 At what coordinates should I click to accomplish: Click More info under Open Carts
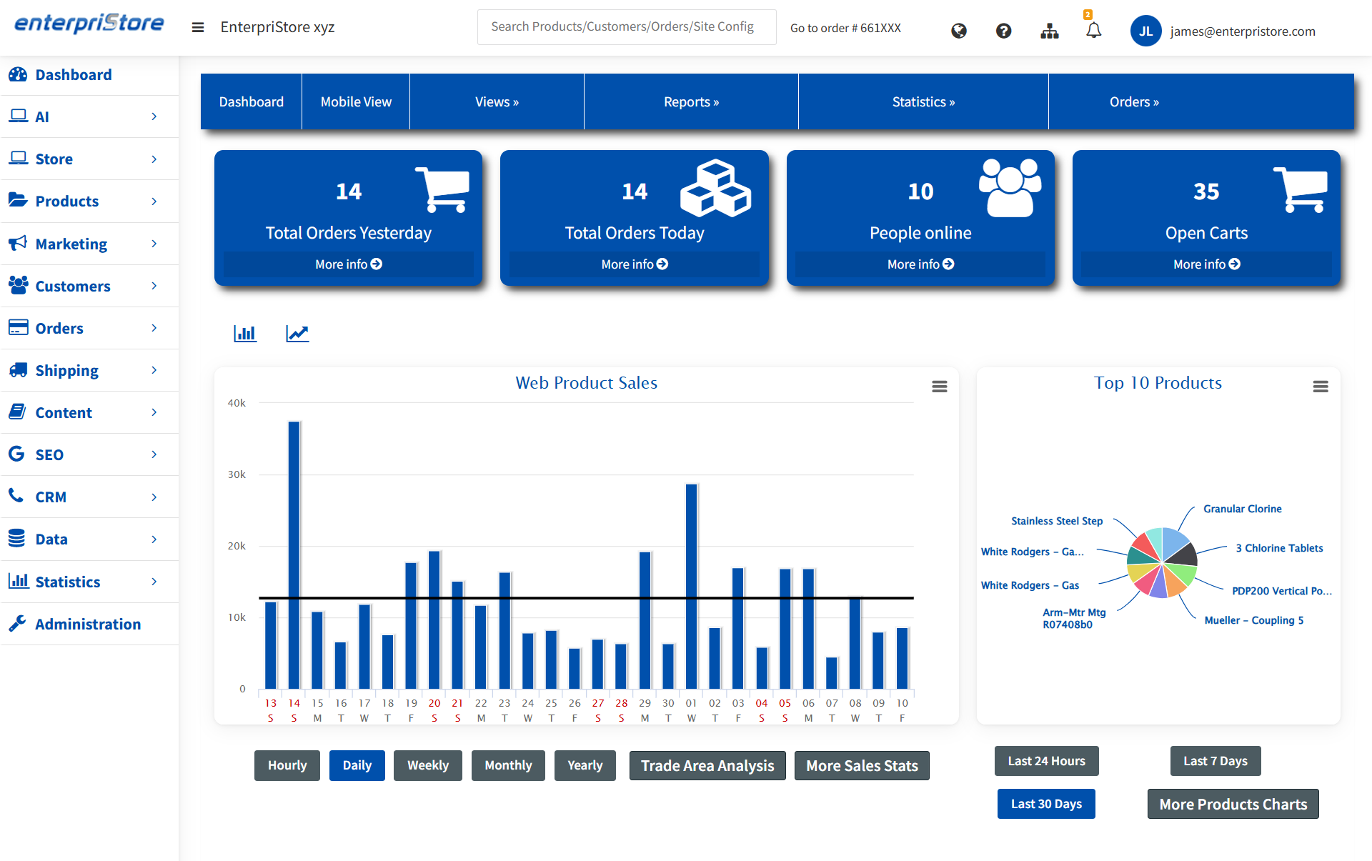pyautogui.click(x=1206, y=264)
